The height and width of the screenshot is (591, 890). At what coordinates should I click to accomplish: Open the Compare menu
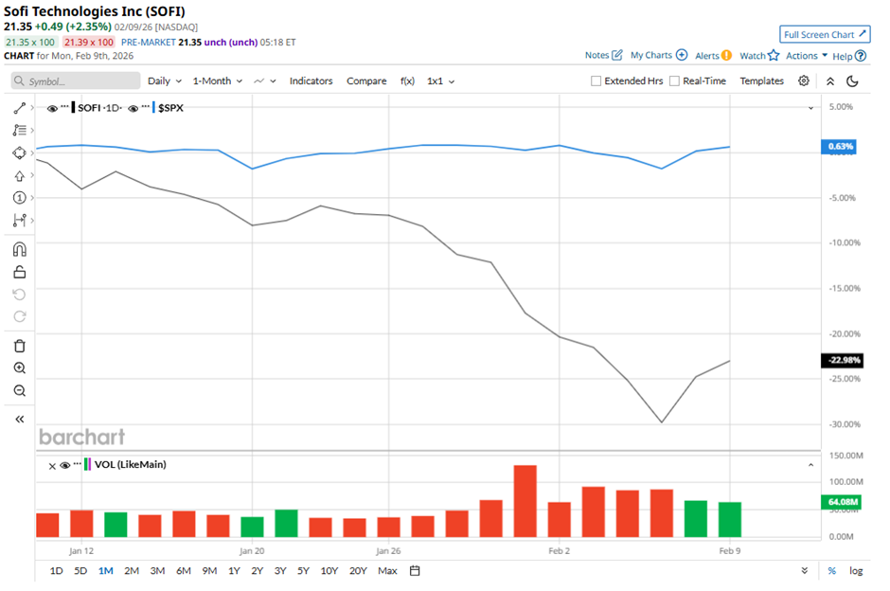coord(366,81)
